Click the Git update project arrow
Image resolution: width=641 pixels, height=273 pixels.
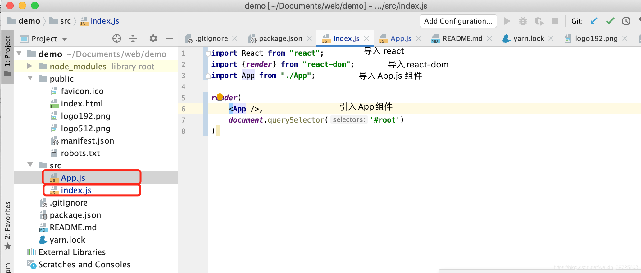594,21
